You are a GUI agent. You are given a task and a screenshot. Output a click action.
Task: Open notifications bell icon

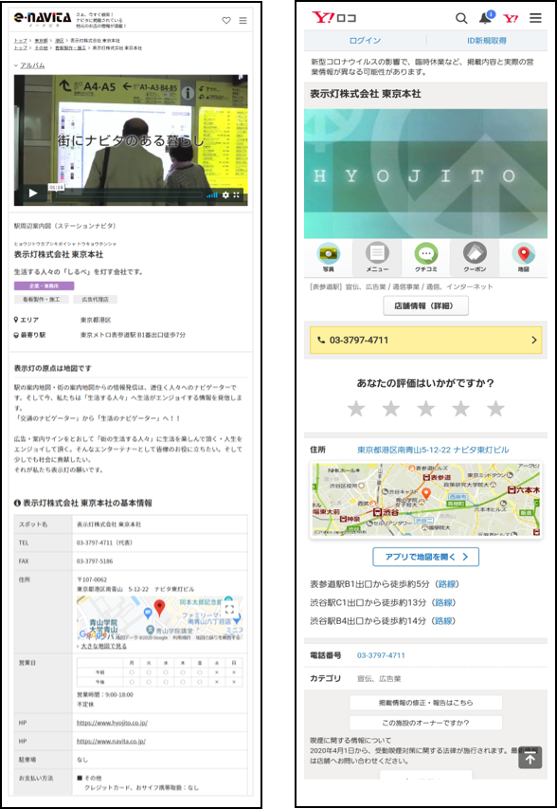tap(485, 18)
